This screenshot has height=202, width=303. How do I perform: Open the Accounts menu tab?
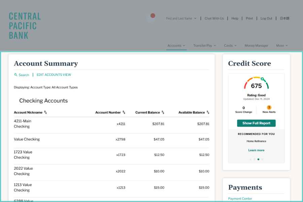coord(176,45)
